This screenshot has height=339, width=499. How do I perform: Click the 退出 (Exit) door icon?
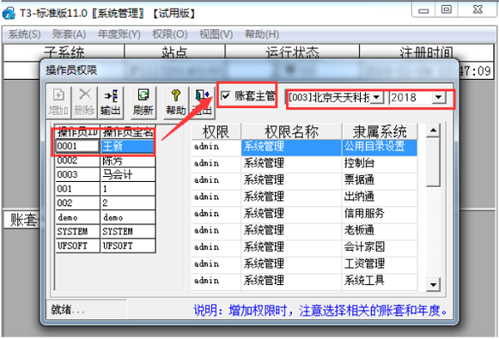tap(202, 102)
